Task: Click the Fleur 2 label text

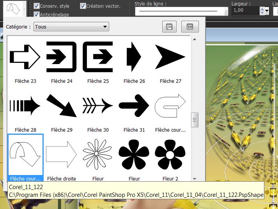Action: (x=170, y=179)
